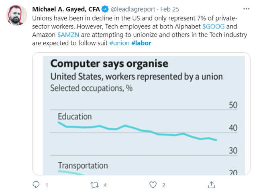Open the tweet's three-dot more options menu
The width and height of the screenshot is (257, 193).
tap(246, 9)
